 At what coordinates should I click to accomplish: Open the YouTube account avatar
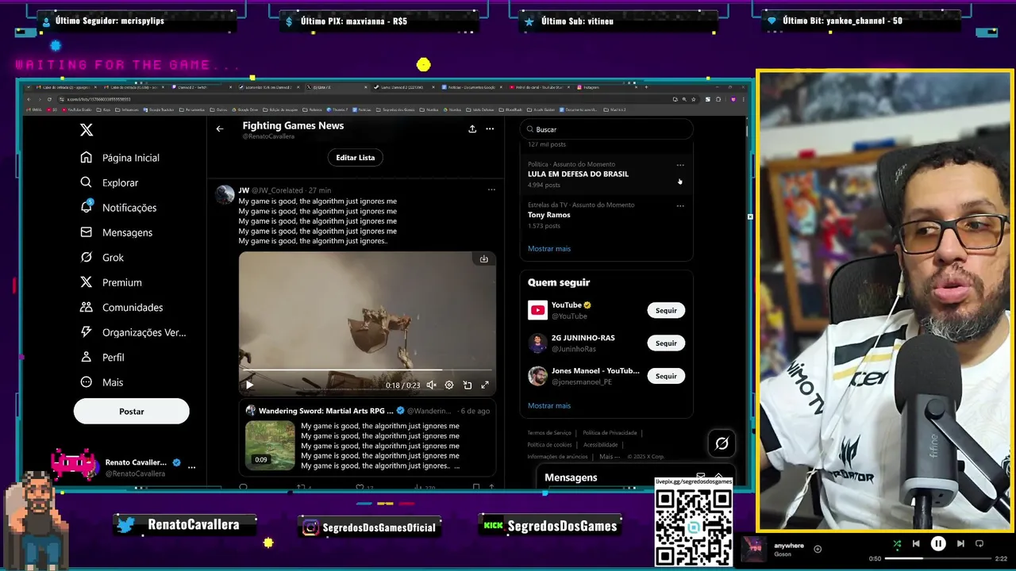[x=537, y=310]
